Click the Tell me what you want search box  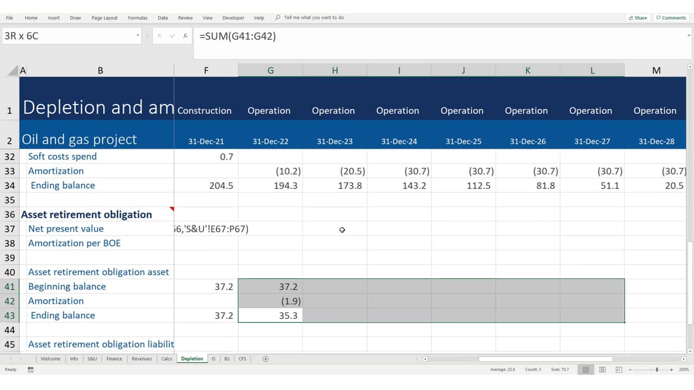tap(310, 18)
